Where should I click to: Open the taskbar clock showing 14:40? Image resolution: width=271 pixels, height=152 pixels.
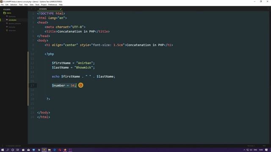point(261,150)
